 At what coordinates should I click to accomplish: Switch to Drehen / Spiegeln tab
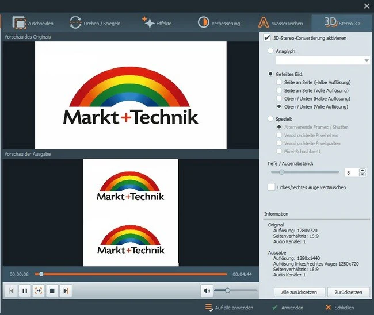point(95,23)
